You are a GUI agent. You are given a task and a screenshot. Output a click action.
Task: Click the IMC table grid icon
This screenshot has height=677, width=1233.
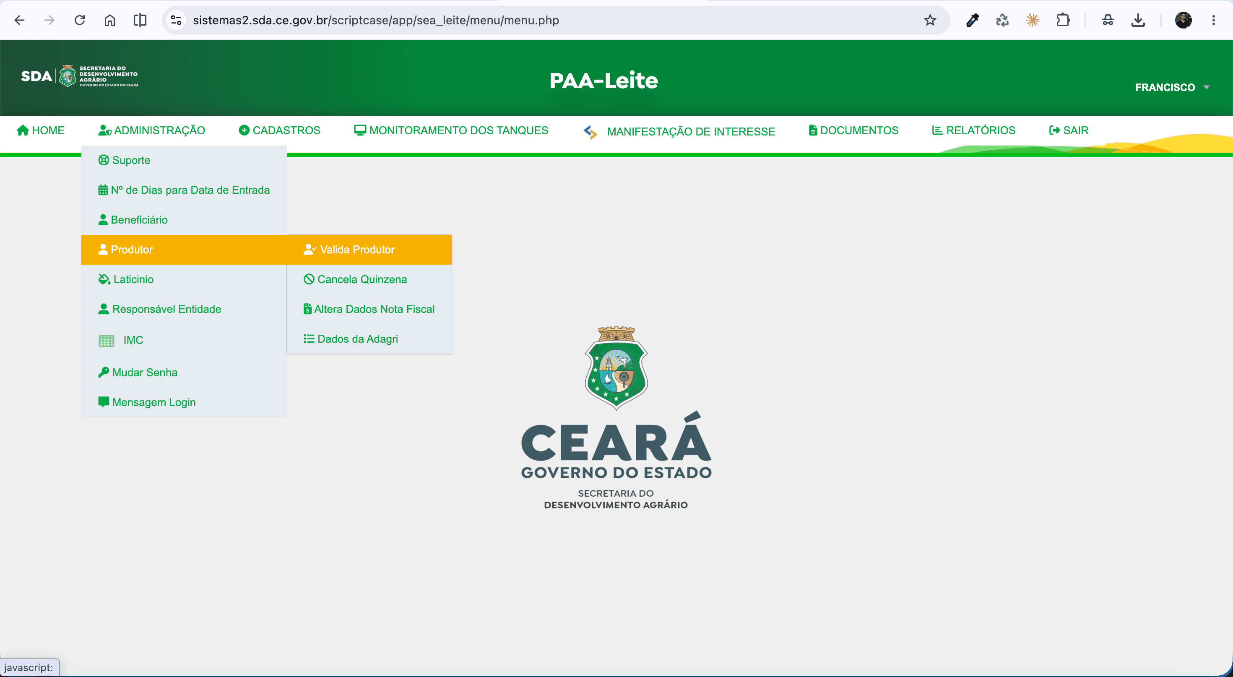106,341
